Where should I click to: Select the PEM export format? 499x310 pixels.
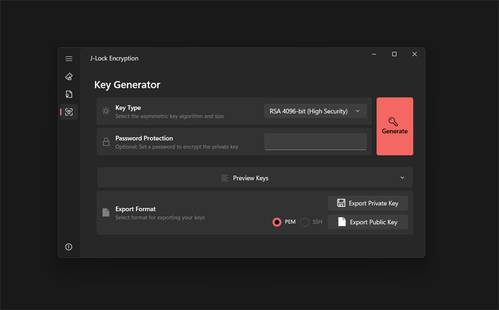[x=277, y=222]
